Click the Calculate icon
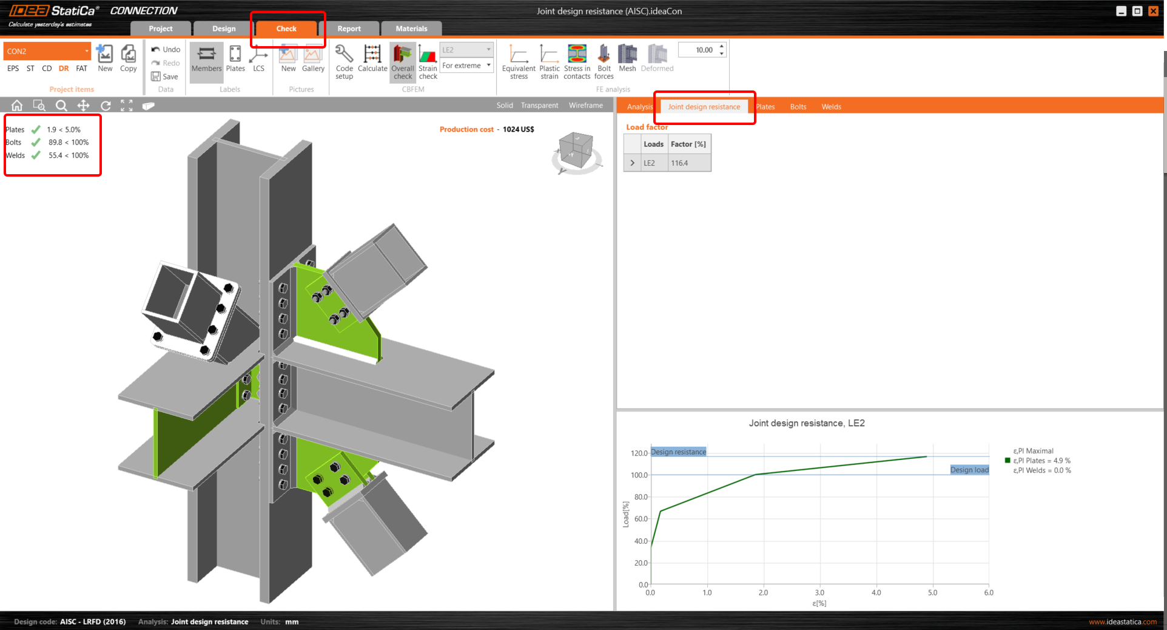Image resolution: width=1167 pixels, height=630 pixels. tap(372, 60)
